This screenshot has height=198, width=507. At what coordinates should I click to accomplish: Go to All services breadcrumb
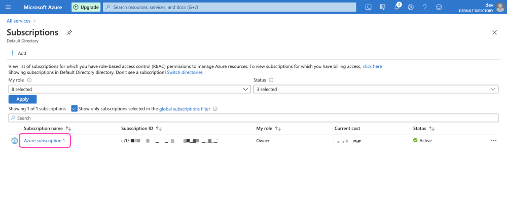(x=18, y=21)
